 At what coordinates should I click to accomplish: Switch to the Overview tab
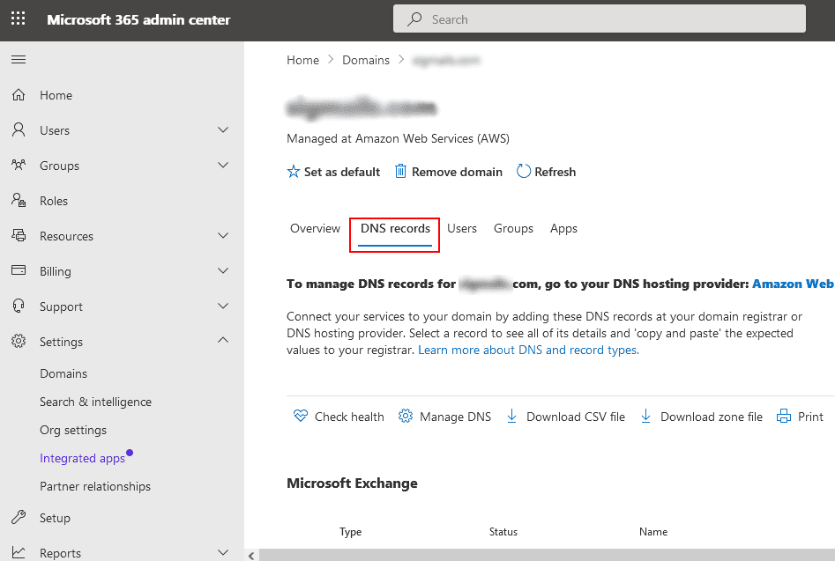(x=315, y=228)
